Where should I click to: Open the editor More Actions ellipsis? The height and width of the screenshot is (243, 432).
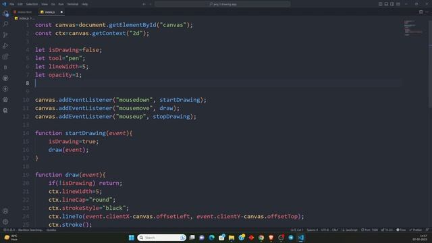point(427,12)
